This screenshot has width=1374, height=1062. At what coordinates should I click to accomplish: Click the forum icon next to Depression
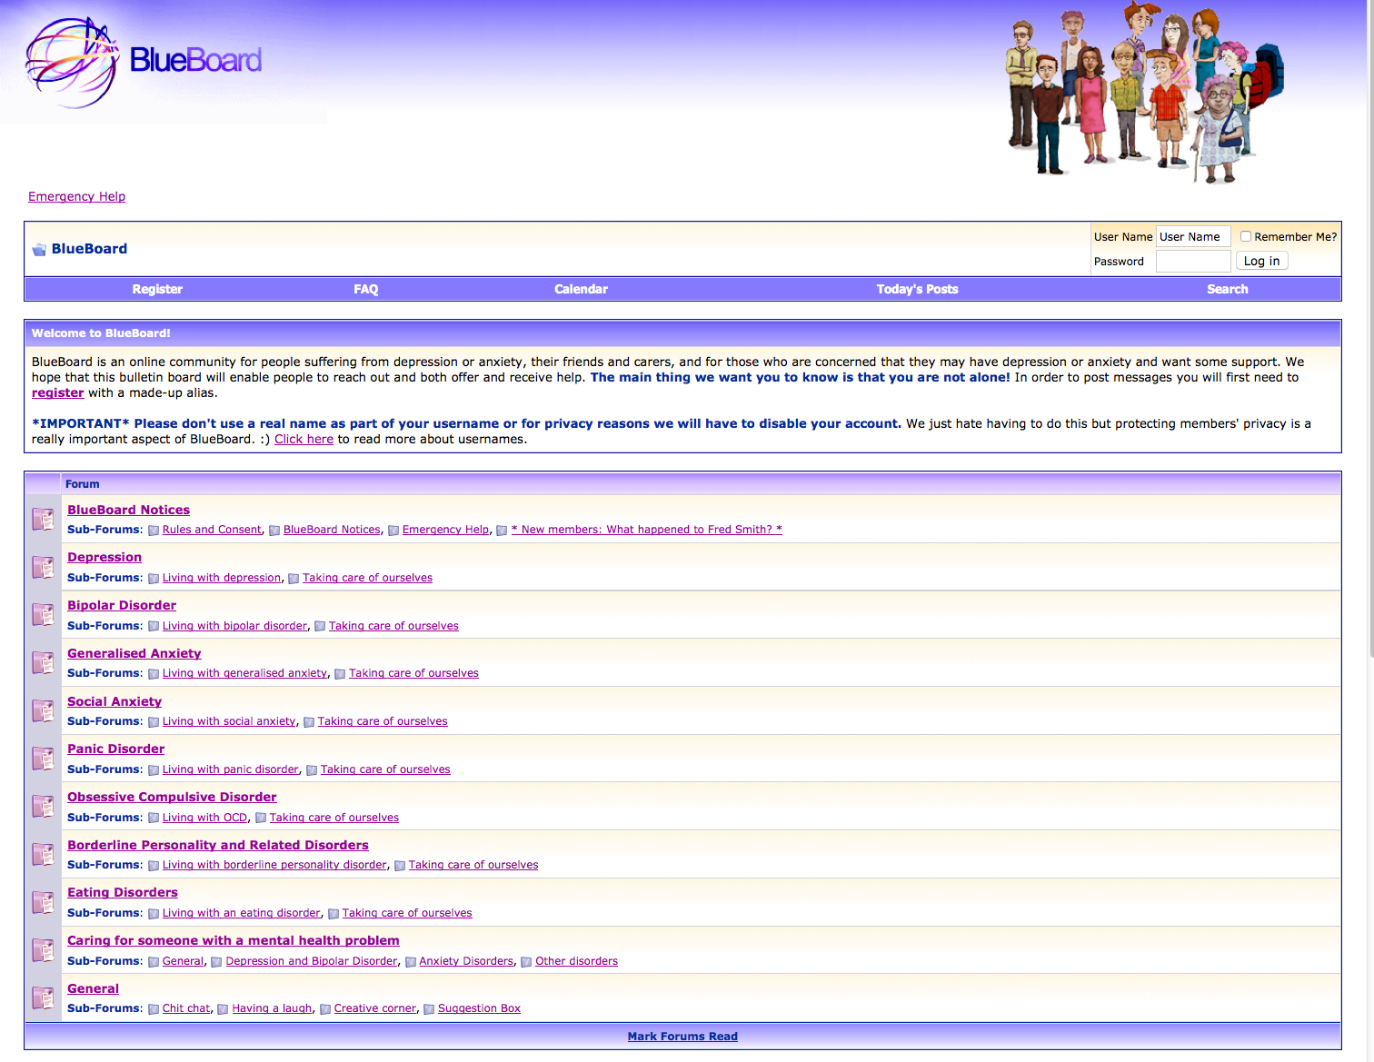tap(43, 567)
